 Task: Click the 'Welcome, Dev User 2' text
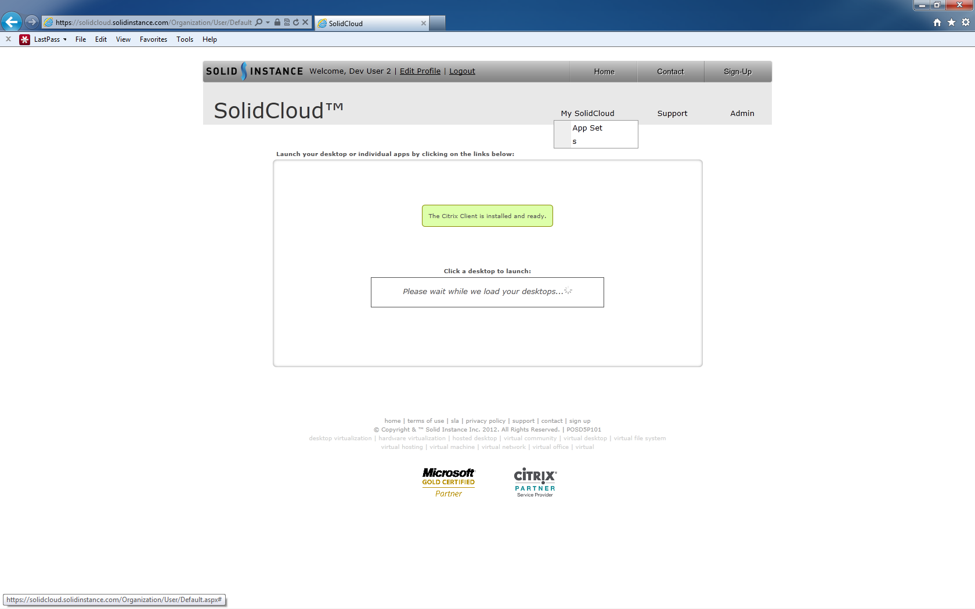[x=350, y=71]
